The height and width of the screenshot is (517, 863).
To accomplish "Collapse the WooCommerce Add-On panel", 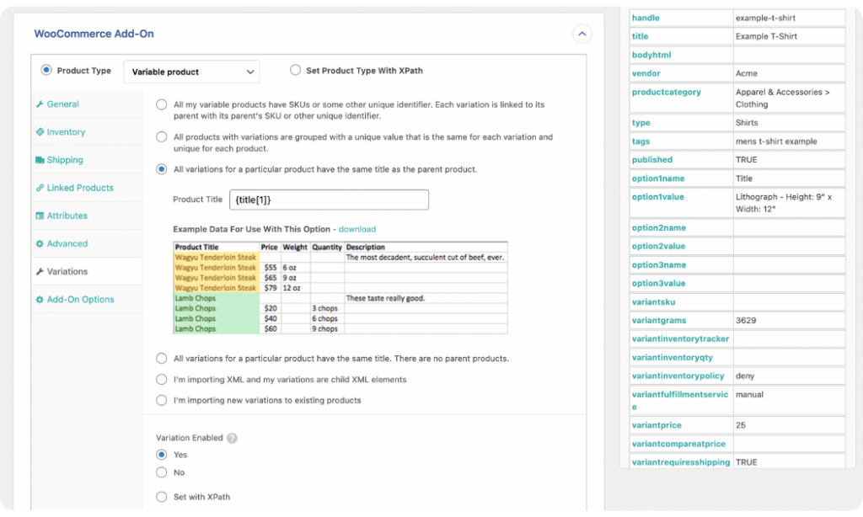I will click(x=582, y=34).
